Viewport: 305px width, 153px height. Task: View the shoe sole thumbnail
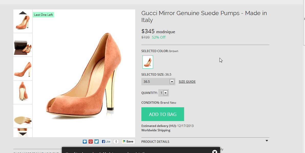click(23, 116)
